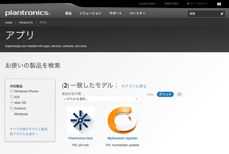Open the サポート menu
The height and width of the screenshot is (154, 229).
(116, 13)
